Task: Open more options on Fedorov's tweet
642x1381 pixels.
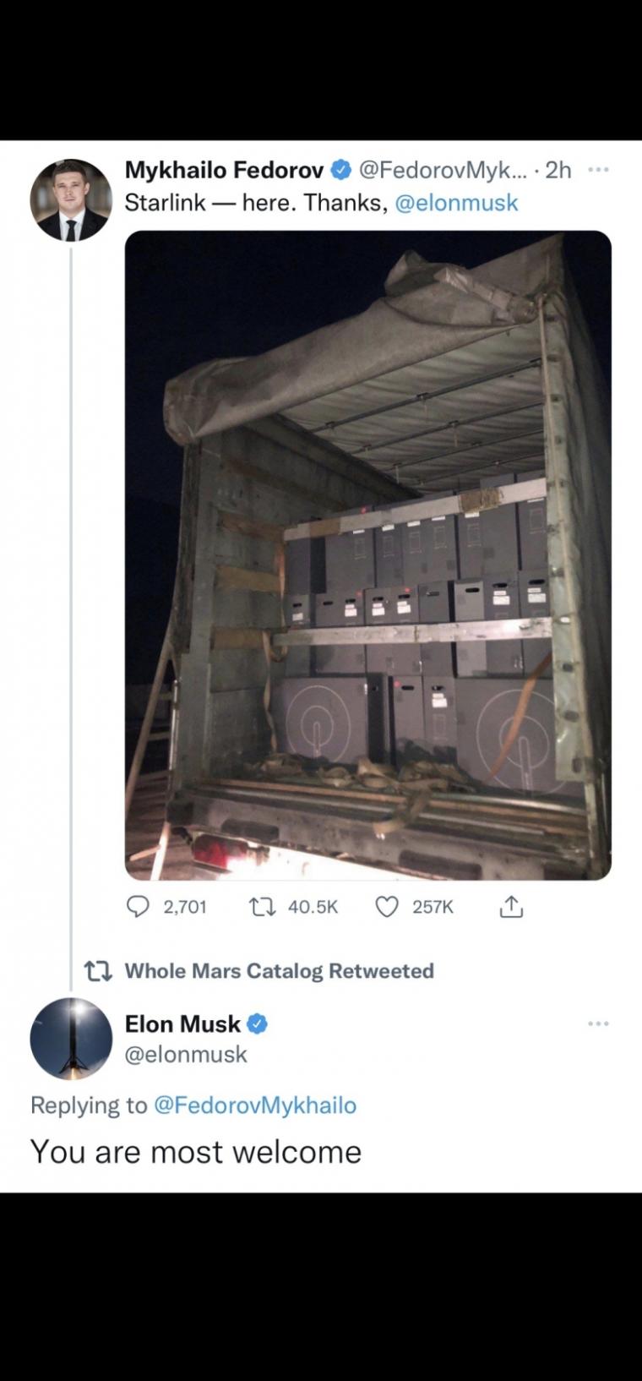Action: (598, 170)
